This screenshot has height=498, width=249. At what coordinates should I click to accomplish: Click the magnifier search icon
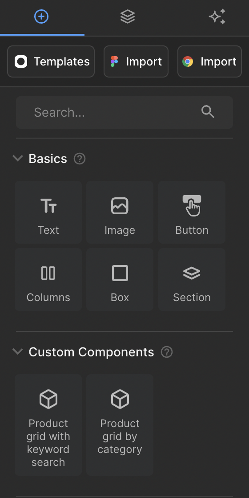point(208,112)
